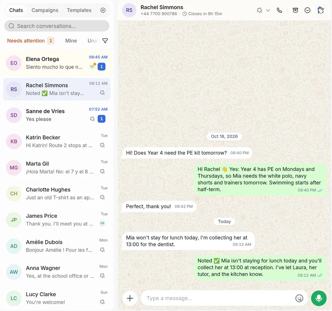Click phone number +44 7700 900786

coord(159,14)
